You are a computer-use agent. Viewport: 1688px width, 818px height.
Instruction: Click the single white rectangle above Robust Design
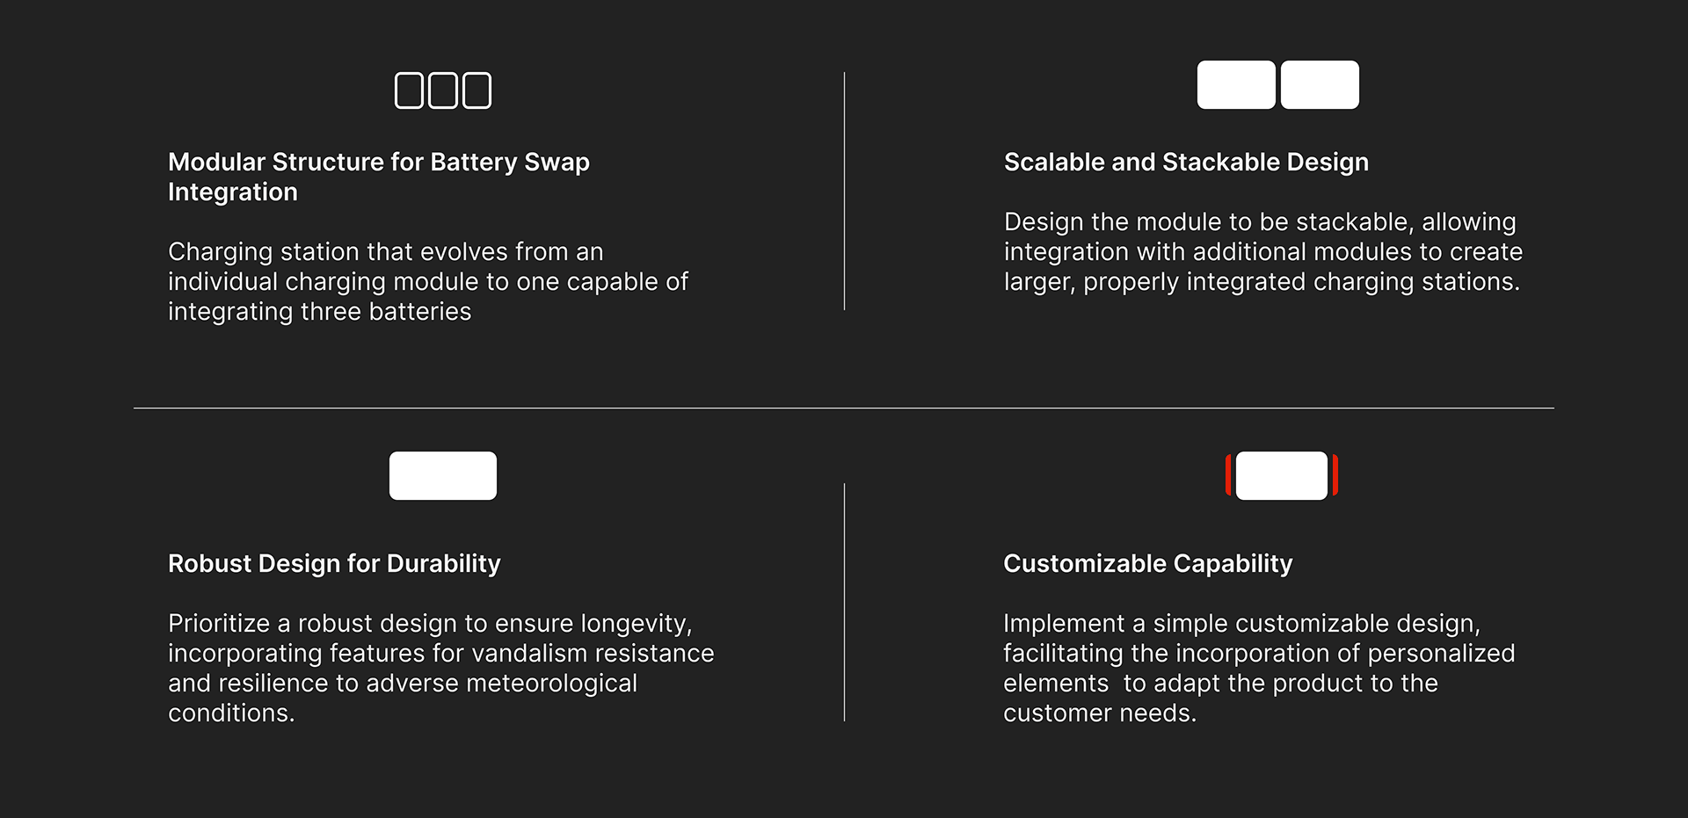coord(443,476)
